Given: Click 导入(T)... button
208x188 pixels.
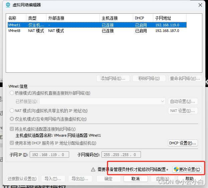Looking at the screenshot, I should coord(53,179).
